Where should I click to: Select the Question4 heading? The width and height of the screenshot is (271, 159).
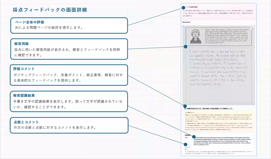pos(186,22)
